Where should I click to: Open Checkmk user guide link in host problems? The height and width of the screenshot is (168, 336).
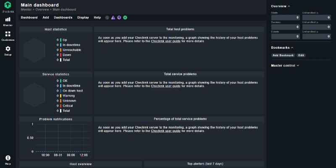click(165, 41)
